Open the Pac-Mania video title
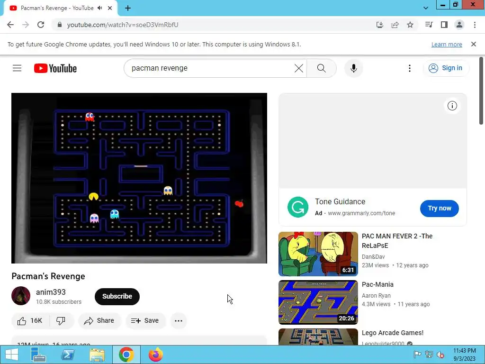The image size is (485, 364). point(377,284)
